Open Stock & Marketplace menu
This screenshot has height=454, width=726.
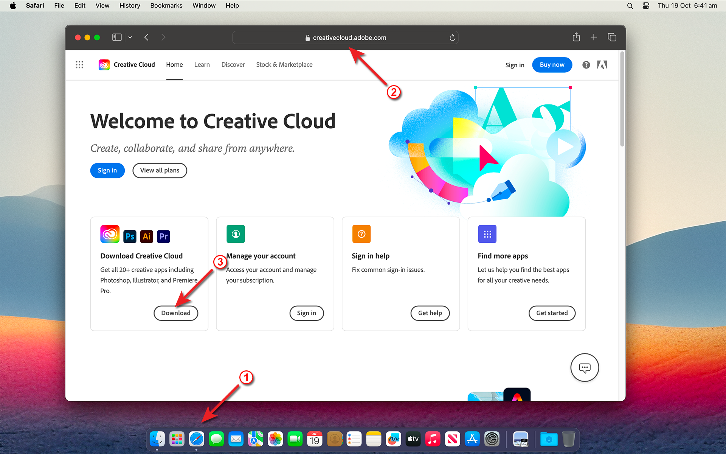click(x=284, y=64)
